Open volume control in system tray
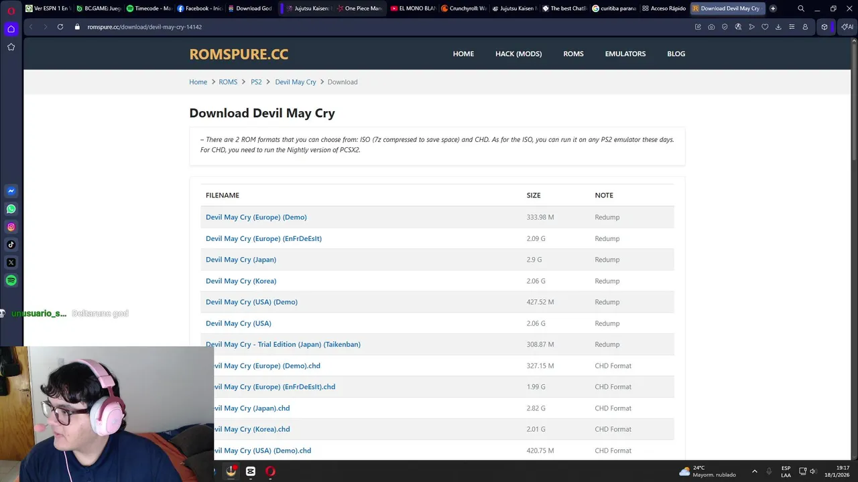 pyautogui.click(x=813, y=471)
